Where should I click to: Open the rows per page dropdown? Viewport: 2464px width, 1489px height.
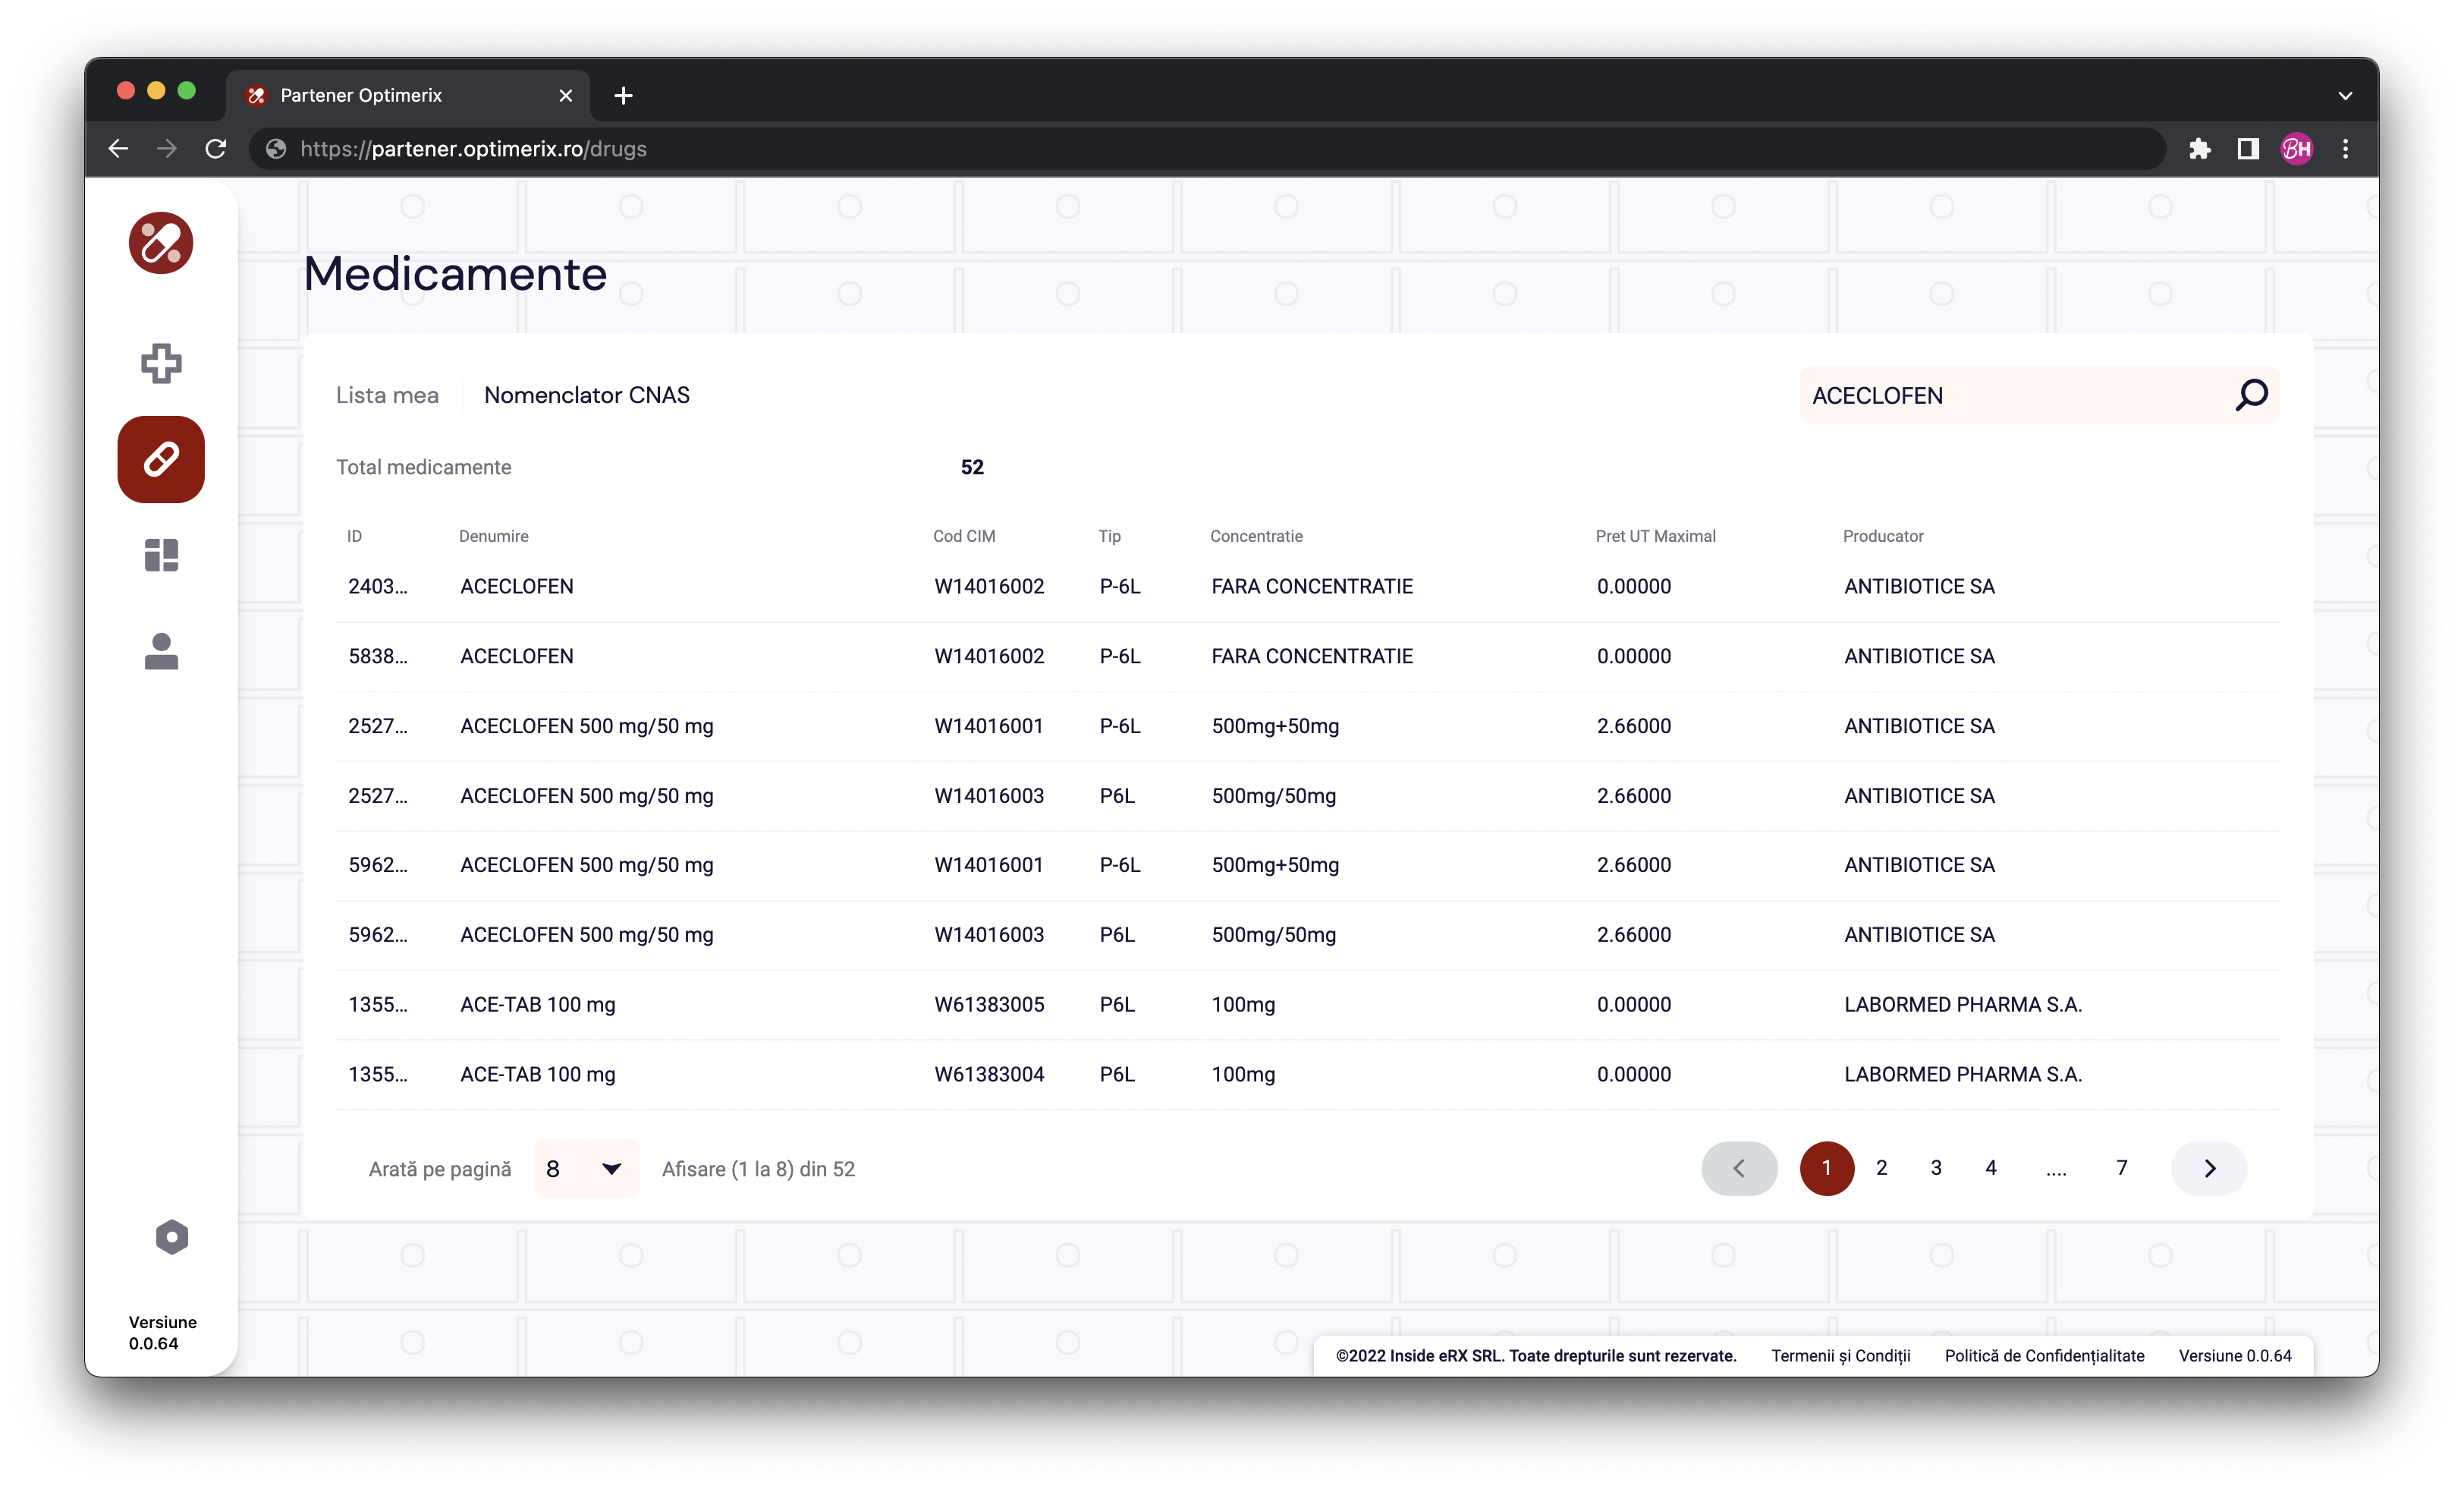[586, 1169]
